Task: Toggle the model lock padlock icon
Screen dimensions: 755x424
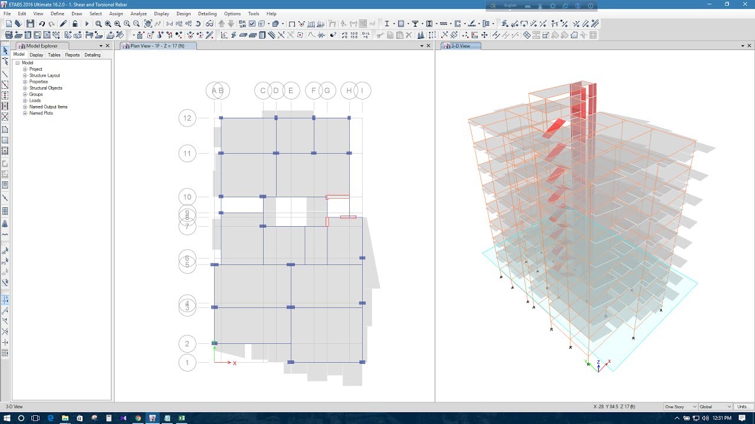Action: tap(74, 24)
